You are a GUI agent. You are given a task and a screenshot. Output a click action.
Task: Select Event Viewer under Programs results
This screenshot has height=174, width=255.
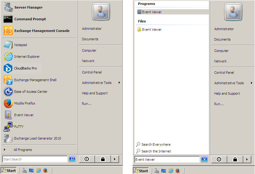pyautogui.click(x=172, y=12)
